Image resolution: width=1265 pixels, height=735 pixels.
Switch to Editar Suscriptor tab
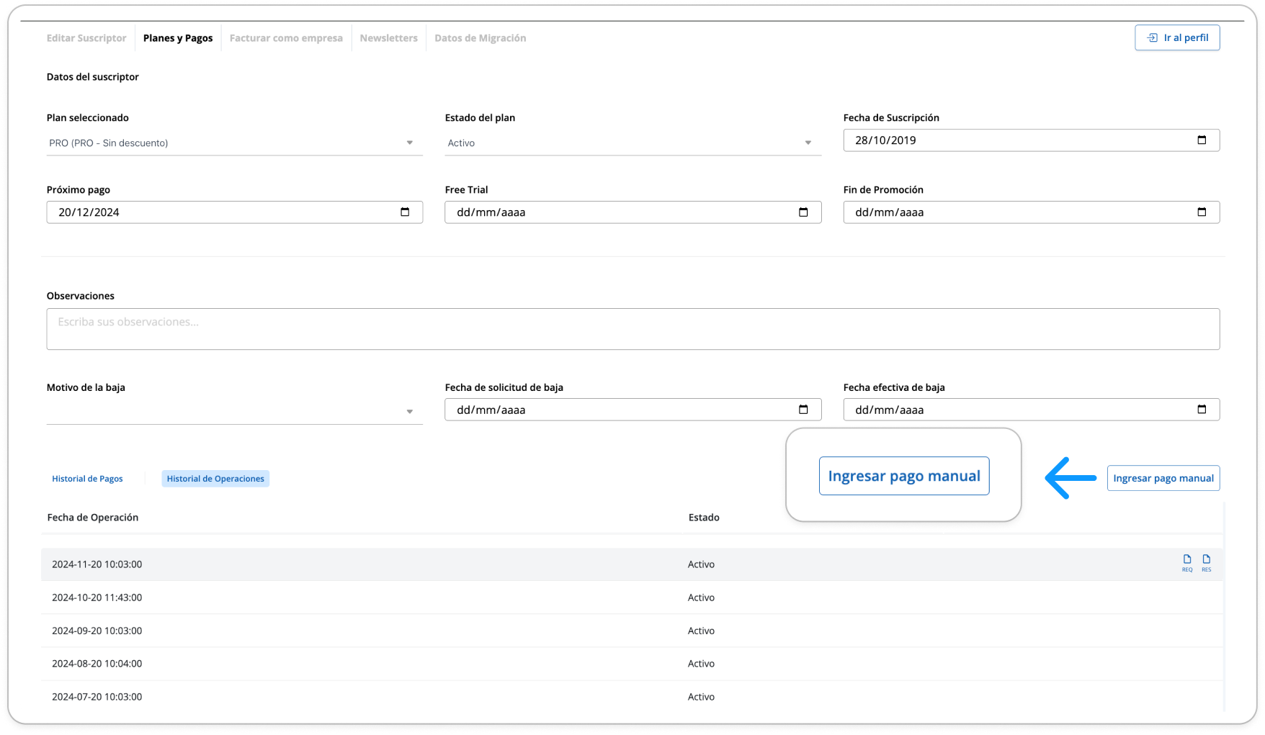click(x=86, y=38)
